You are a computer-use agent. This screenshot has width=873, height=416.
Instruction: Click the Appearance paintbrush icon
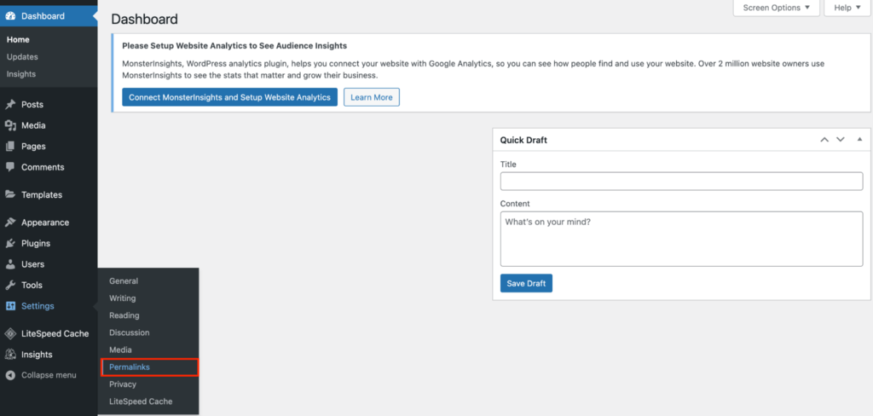[x=10, y=222]
